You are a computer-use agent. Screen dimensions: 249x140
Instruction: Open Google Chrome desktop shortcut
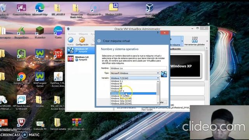[21, 78]
